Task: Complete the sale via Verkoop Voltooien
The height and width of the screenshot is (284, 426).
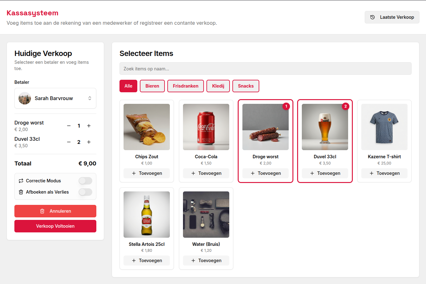Action: 55,226
